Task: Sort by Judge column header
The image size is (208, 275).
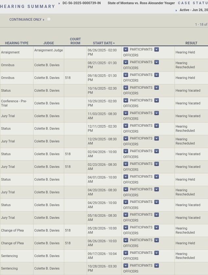Action: (49, 43)
